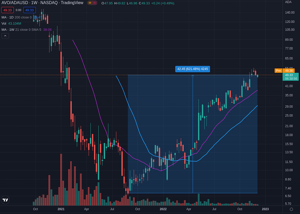Click the blue buy price 49.33 box
300x214 pixels.
(x=29, y=10)
